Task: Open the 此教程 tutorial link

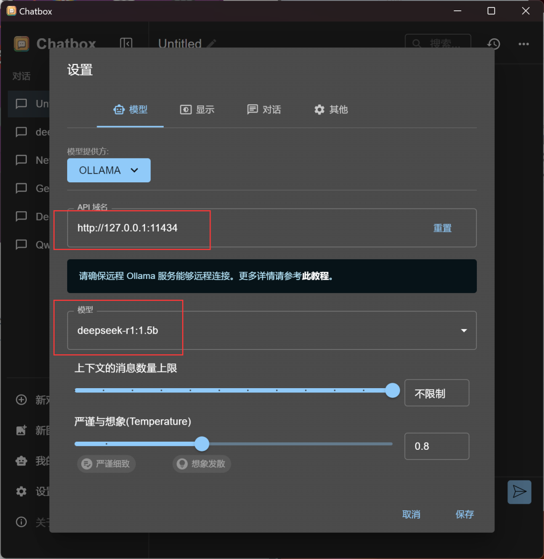Action: pos(315,276)
